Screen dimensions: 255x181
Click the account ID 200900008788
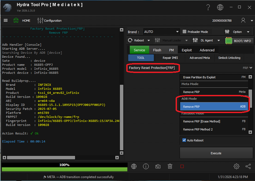(x=222, y=21)
